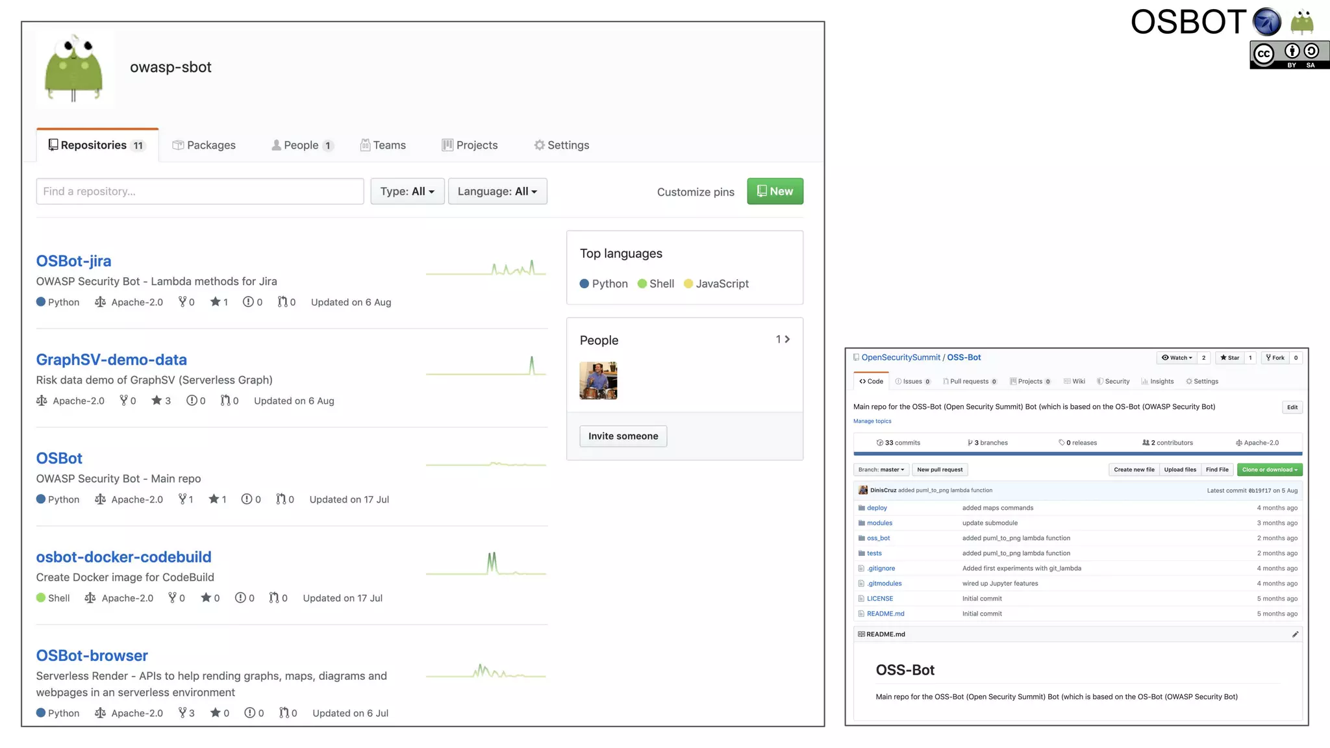Toggle Star on the OSS-Bot repo
Image resolution: width=1330 pixels, height=748 pixels.
[1229, 358]
